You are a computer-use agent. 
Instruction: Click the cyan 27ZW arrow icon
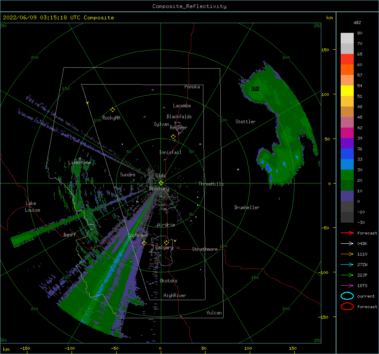pos(347,264)
